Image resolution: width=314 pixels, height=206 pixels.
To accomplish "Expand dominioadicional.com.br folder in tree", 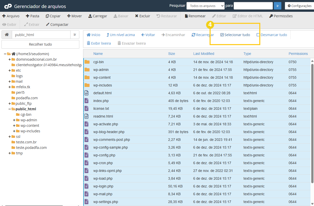I will coord(10,59).
